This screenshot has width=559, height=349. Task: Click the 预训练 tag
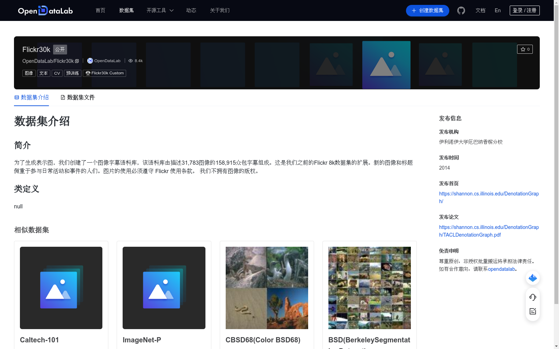pos(73,73)
